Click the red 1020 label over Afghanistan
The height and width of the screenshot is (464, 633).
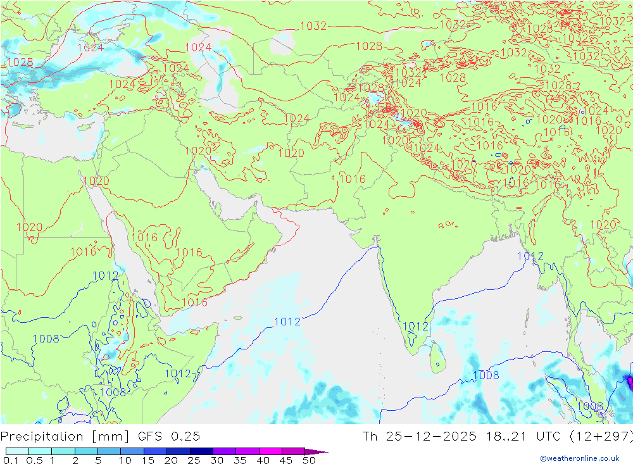coord(291,153)
